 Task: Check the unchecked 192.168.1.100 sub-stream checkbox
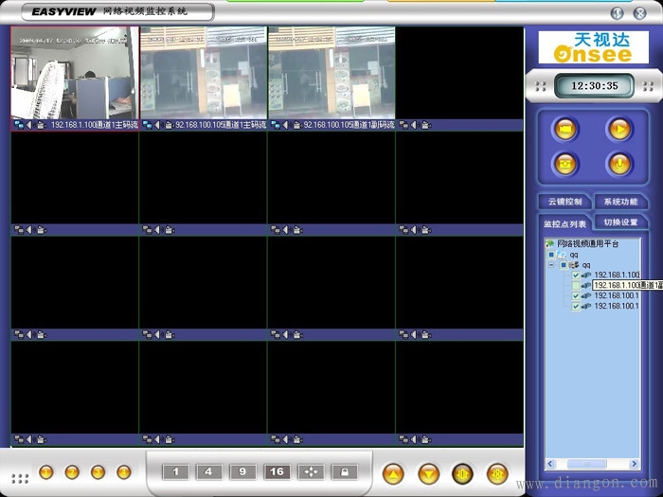tap(576, 285)
